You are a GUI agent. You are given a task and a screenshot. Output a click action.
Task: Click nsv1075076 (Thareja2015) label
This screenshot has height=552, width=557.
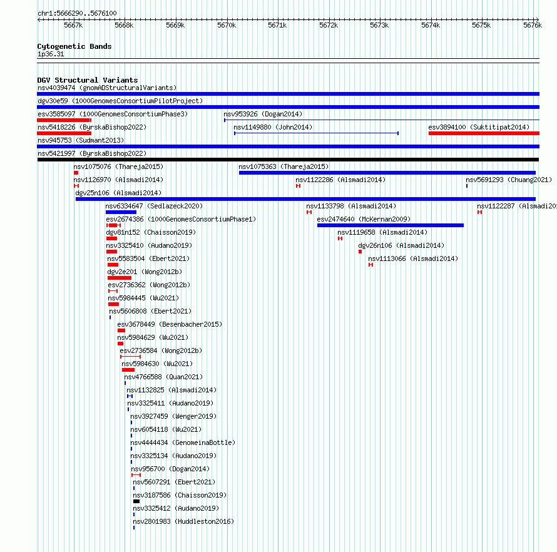[118, 166]
